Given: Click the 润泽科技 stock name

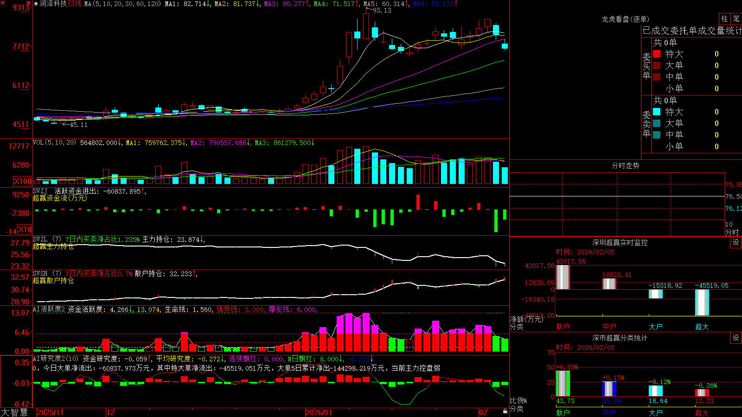Looking at the screenshot, I should [53, 4].
